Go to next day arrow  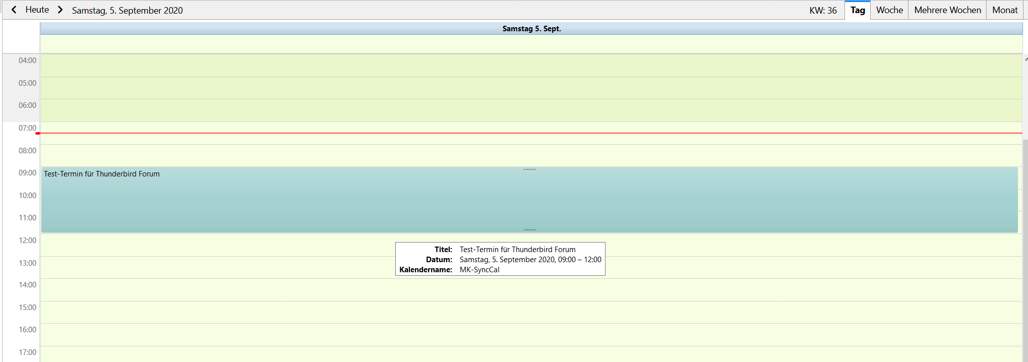click(60, 10)
